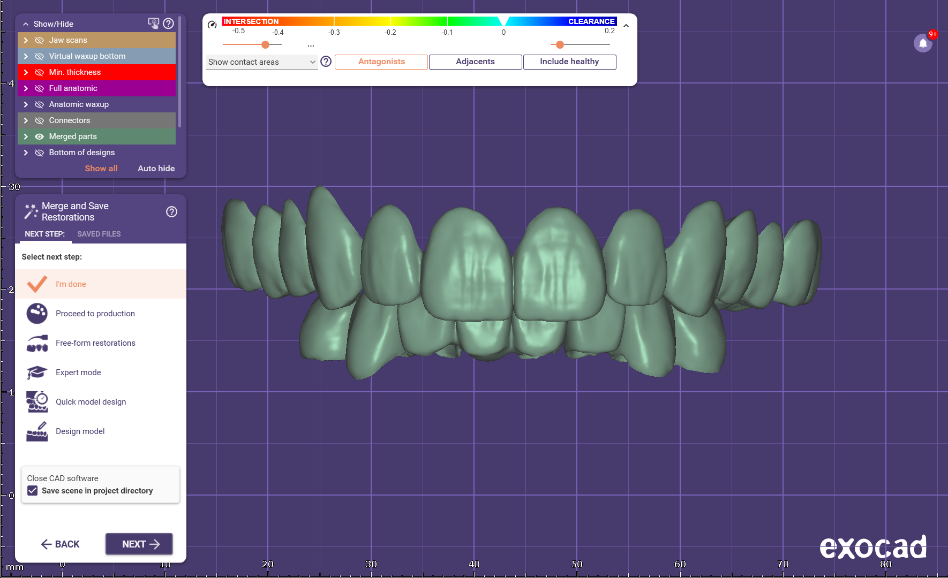Viewport: 948px width, 578px height.
Task: Switch to the SAVED FILES tab
Action: [99, 234]
